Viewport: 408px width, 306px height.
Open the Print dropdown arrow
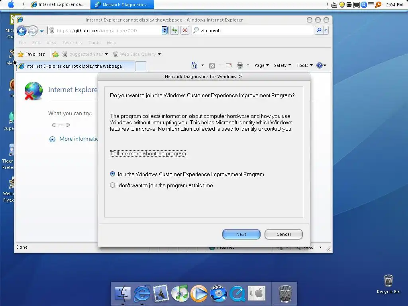pyautogui.click(x=248, y=65)
